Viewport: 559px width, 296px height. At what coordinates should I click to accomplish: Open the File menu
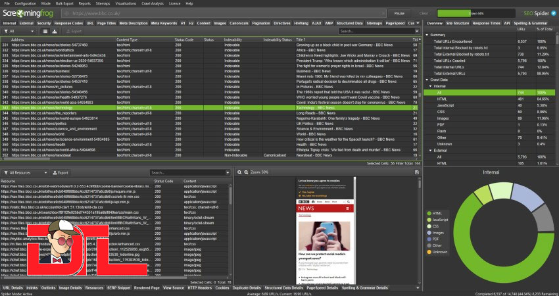coord(7,3)
